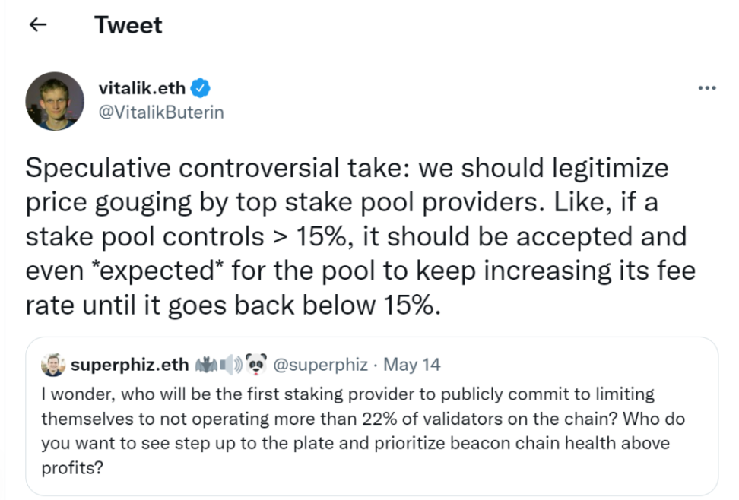Open the vitalik.eth display name
Viewport: 739px width, 500px height.
[x=141, y=87]
